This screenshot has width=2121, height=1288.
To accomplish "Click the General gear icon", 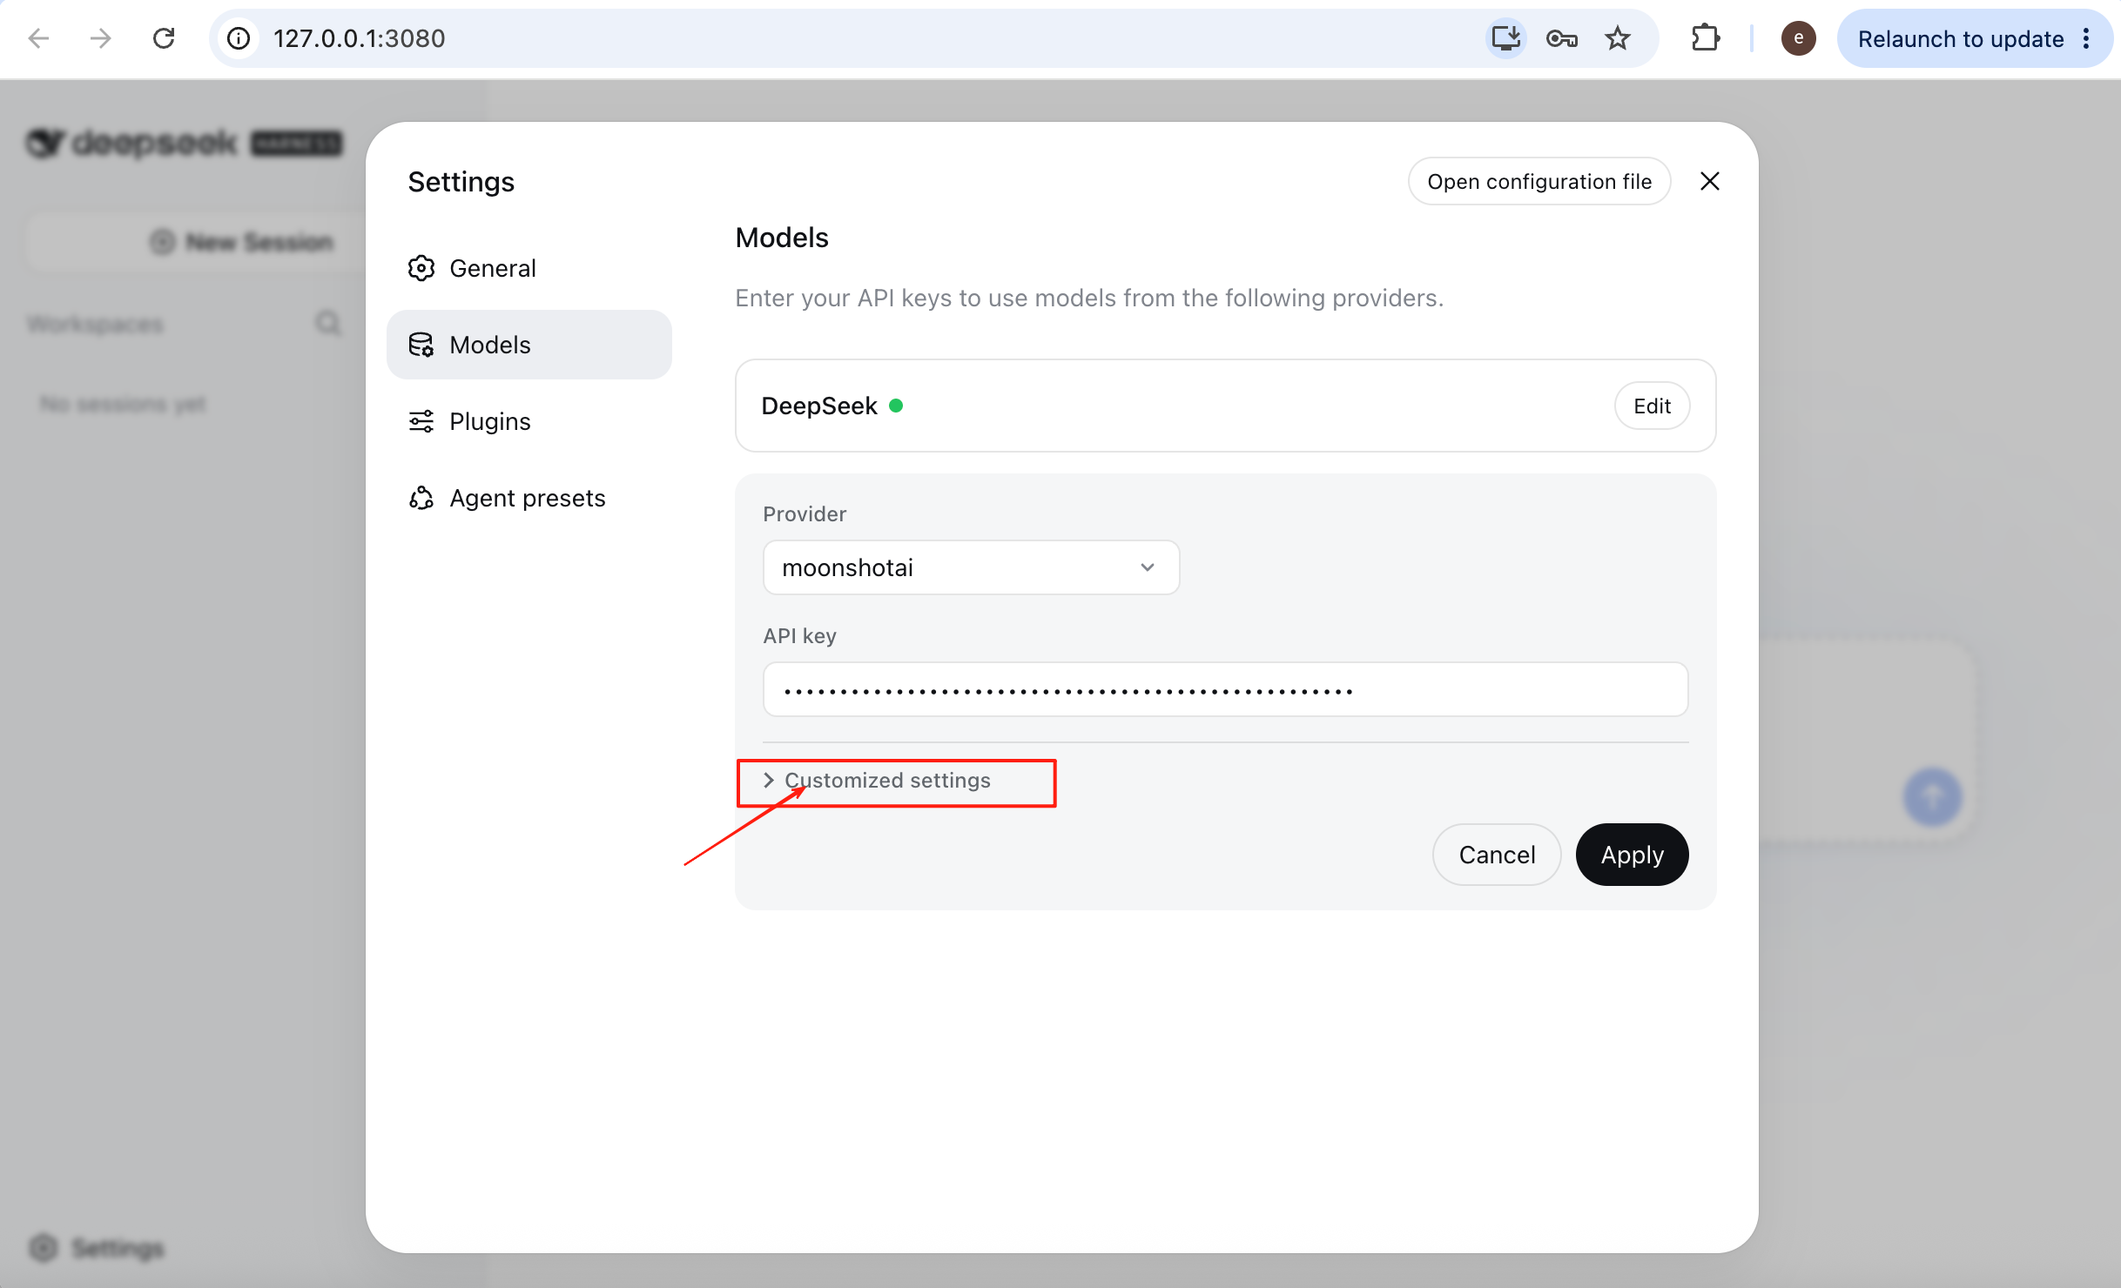I will [421, 268].
